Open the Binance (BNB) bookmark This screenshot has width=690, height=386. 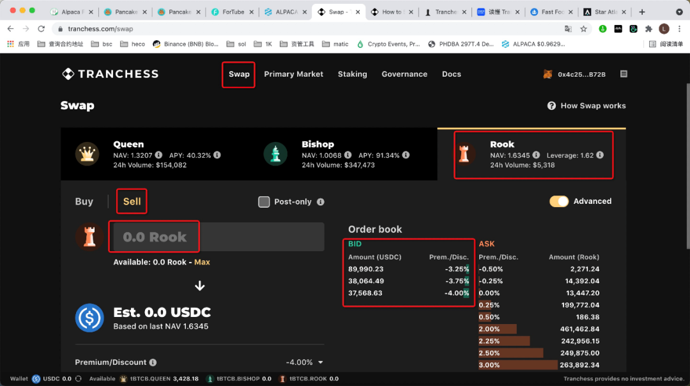186,44
